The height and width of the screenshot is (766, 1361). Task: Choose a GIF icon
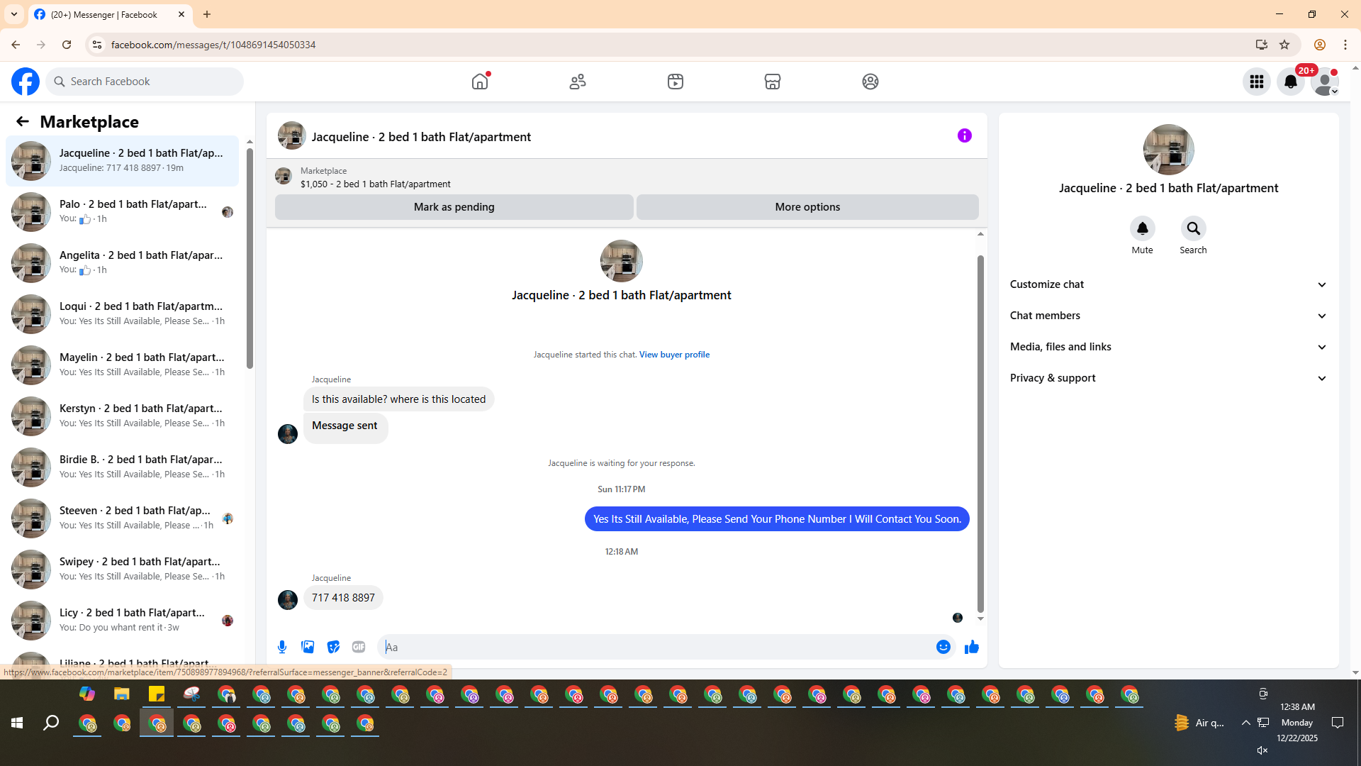pos(359,647)
